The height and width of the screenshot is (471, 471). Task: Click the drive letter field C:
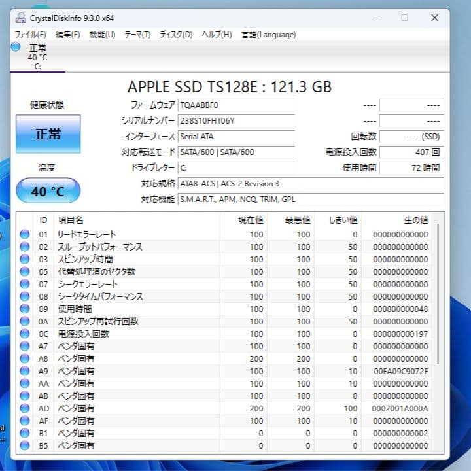tap(236, 167)
